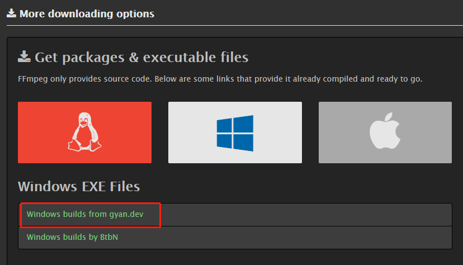The width and height of the screenshot is (463, 265).
Task: Click the white Apple logo icon
Action: (385, 133)
